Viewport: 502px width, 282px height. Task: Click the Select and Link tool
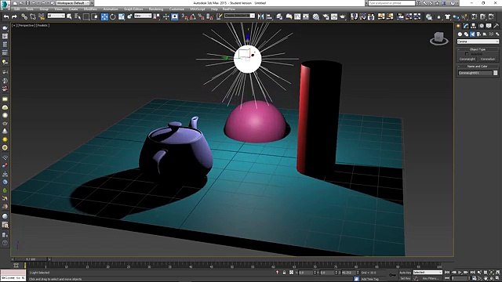pyautogui.click(x=24, y=16)
